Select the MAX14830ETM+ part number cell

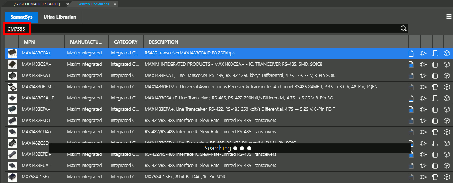pos(38,87)
